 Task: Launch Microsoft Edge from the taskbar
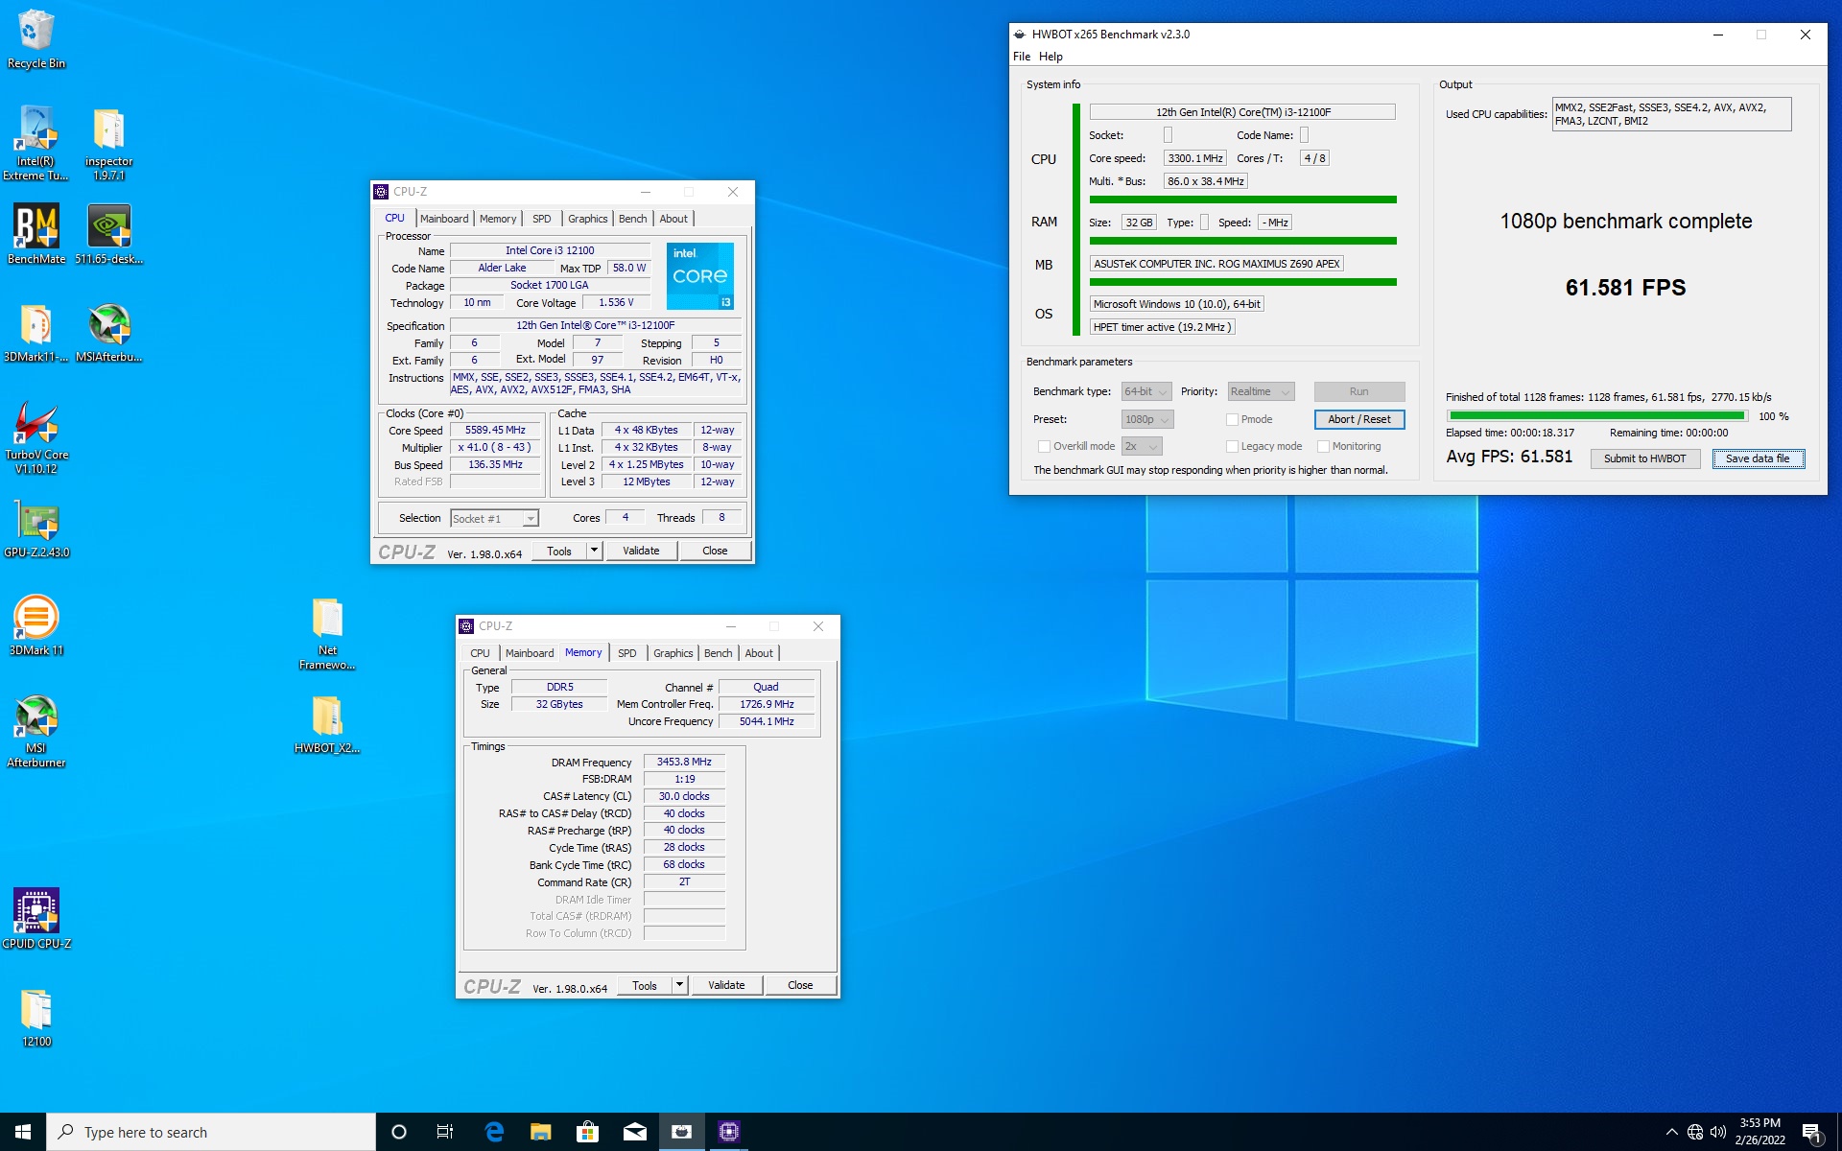(x=494, y=1132)
